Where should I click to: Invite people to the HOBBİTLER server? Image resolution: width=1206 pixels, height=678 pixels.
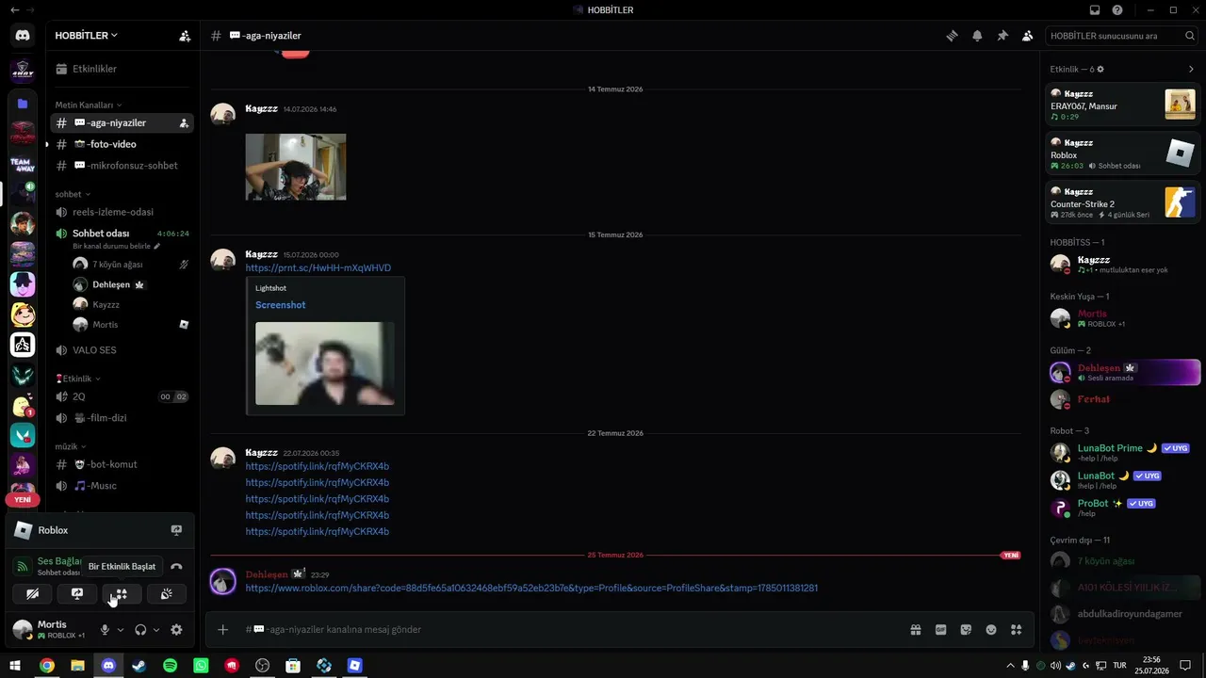(x=185, y=36)
